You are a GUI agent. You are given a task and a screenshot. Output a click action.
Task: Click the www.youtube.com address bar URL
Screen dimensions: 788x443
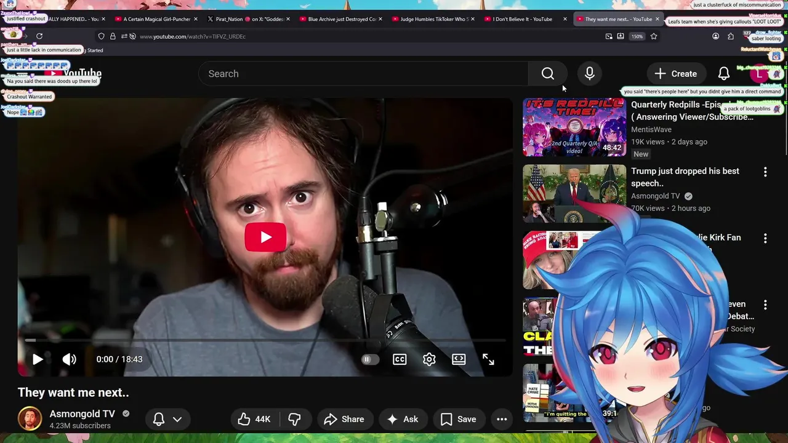tap(193, 36)
